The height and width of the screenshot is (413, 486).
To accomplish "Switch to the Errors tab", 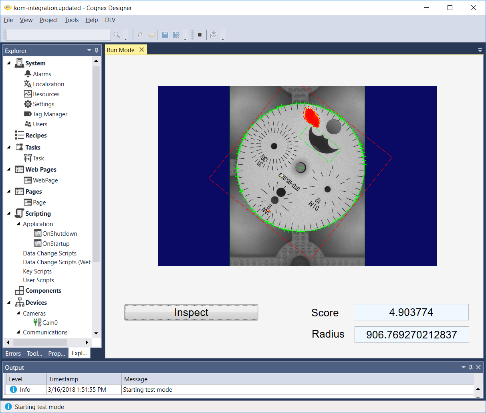I will coord(13,353).
